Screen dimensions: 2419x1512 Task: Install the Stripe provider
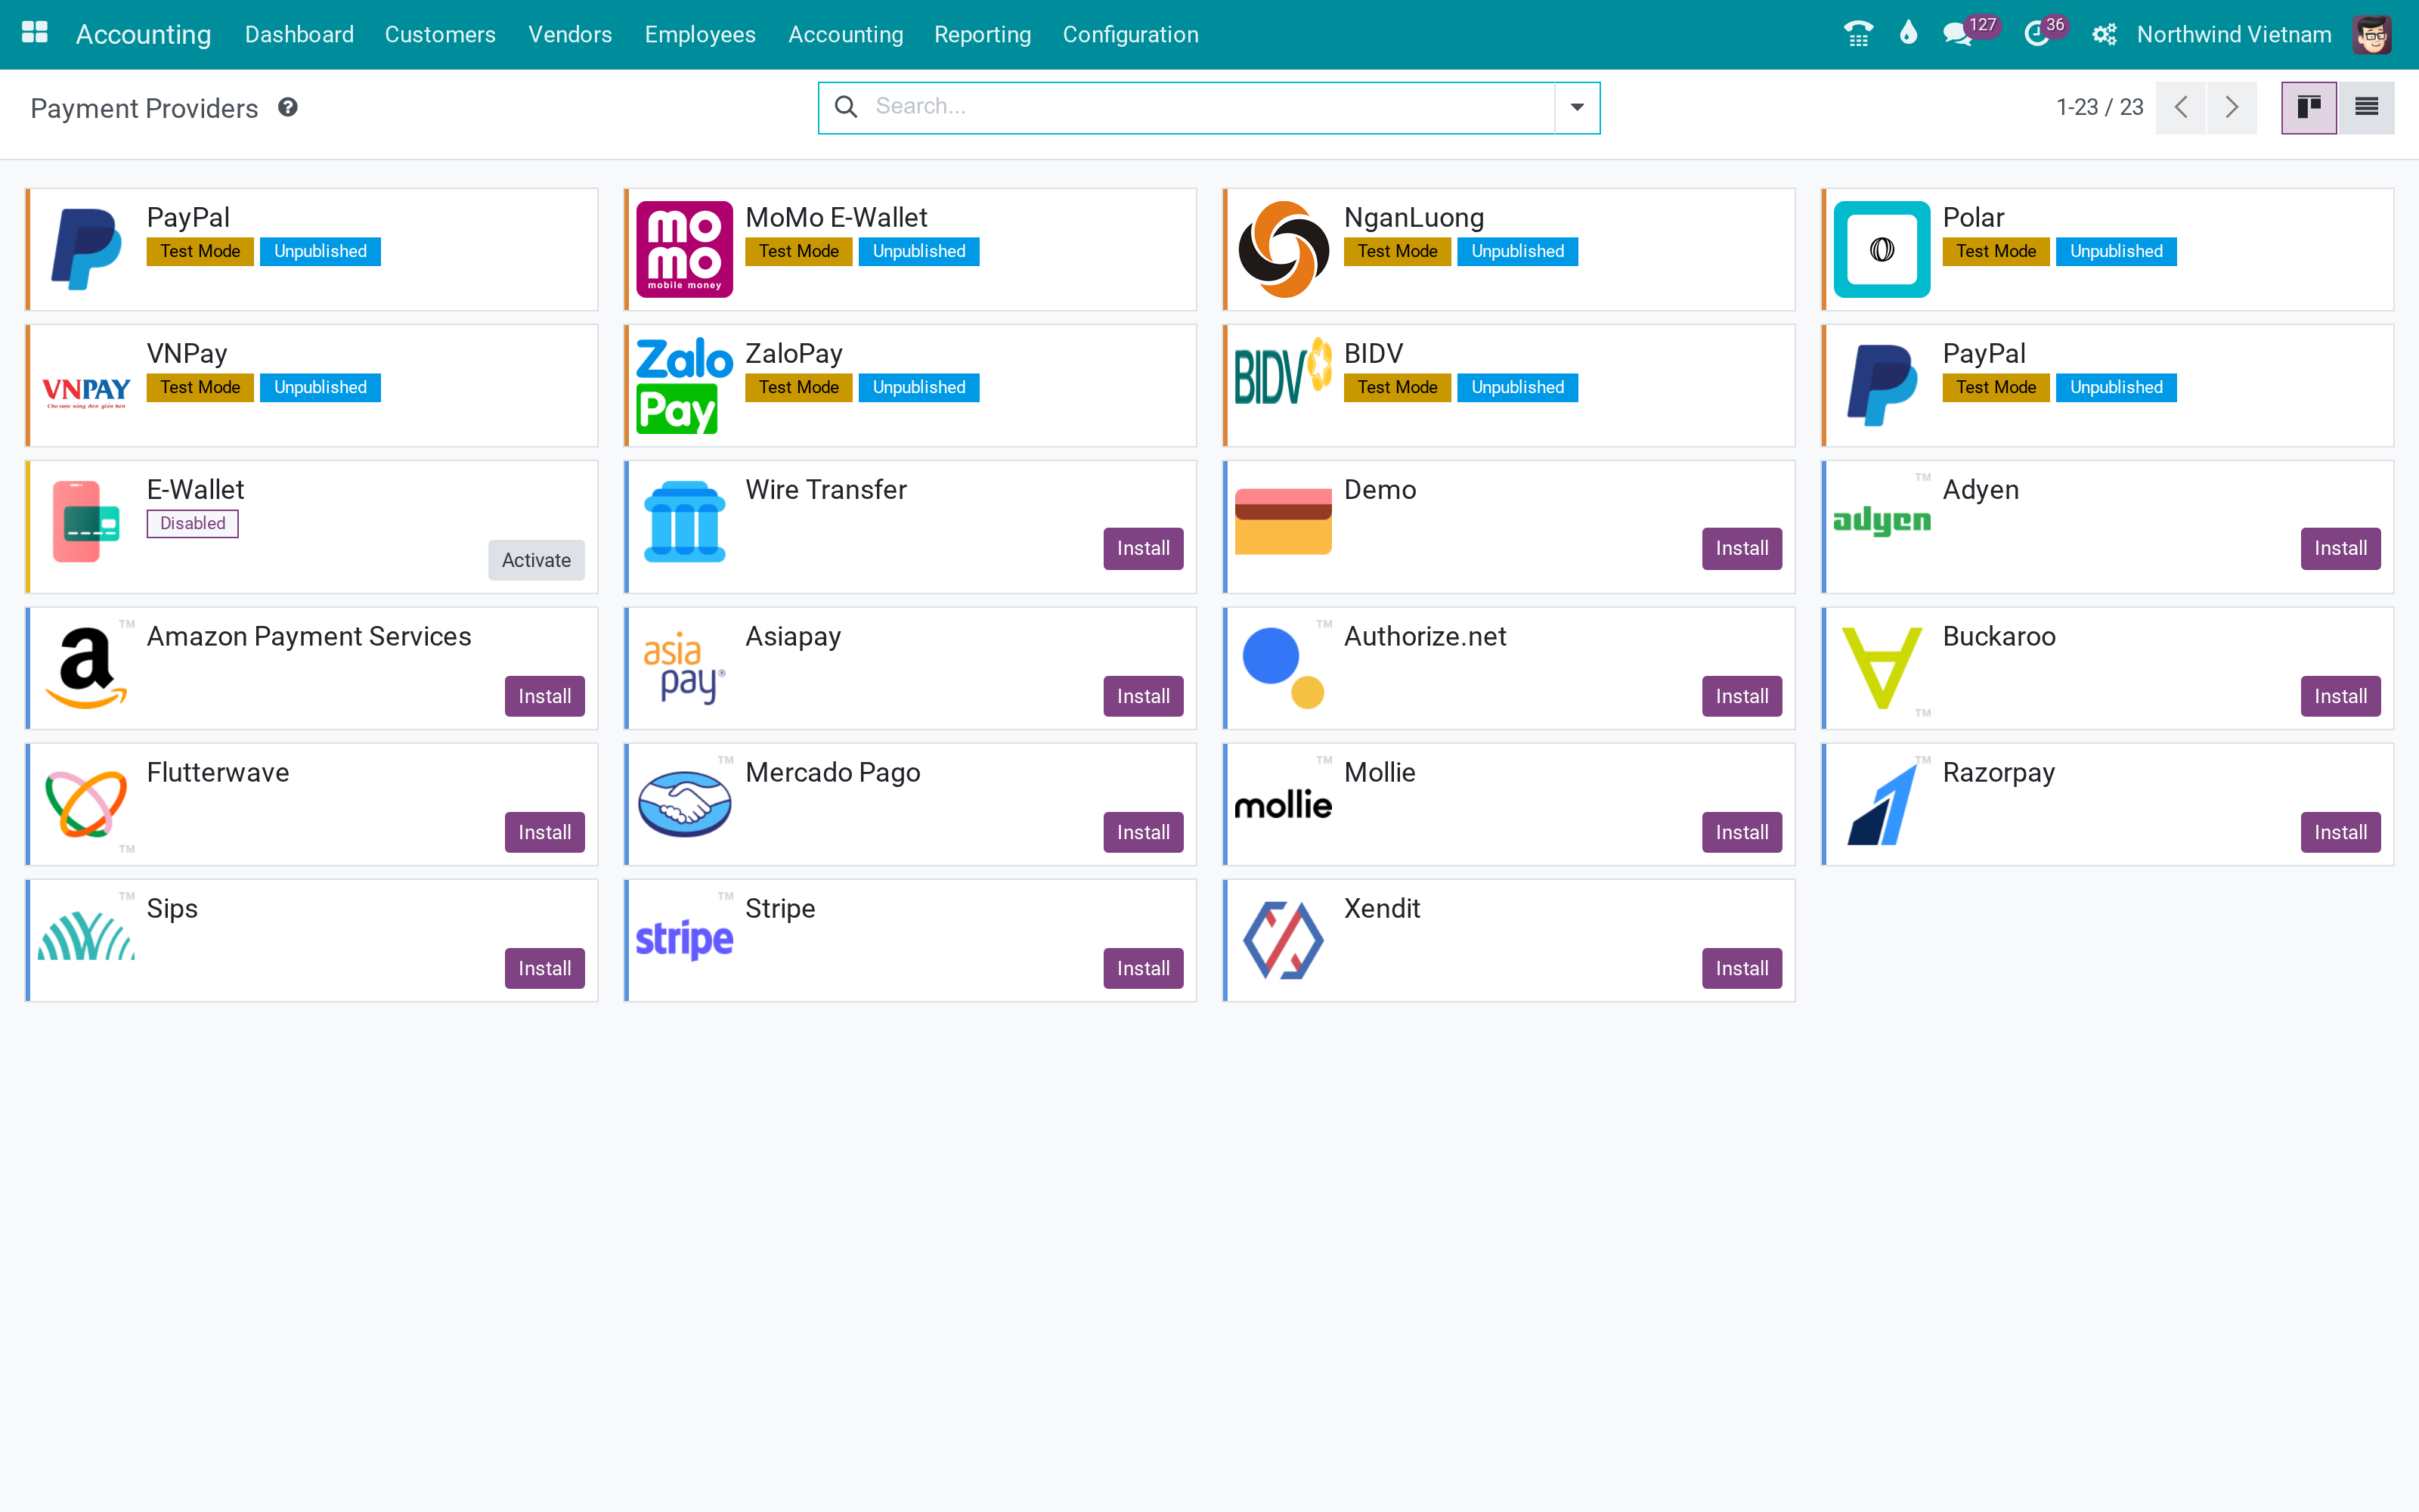click(x=1144, y=968)
